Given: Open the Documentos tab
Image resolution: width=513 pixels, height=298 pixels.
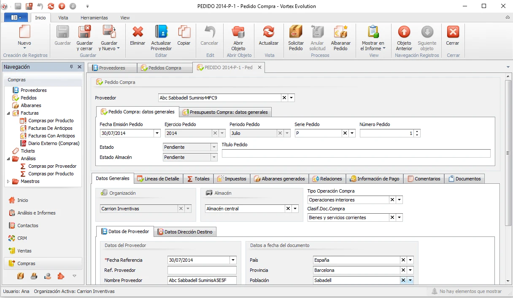Looking at the screenshot, I should (464, 179).
